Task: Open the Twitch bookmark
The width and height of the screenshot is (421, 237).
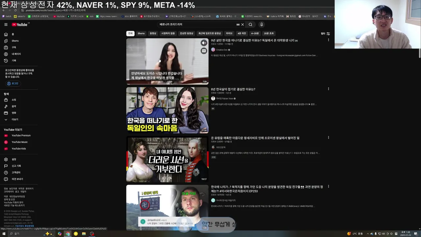Action: [x=7, y=16]
